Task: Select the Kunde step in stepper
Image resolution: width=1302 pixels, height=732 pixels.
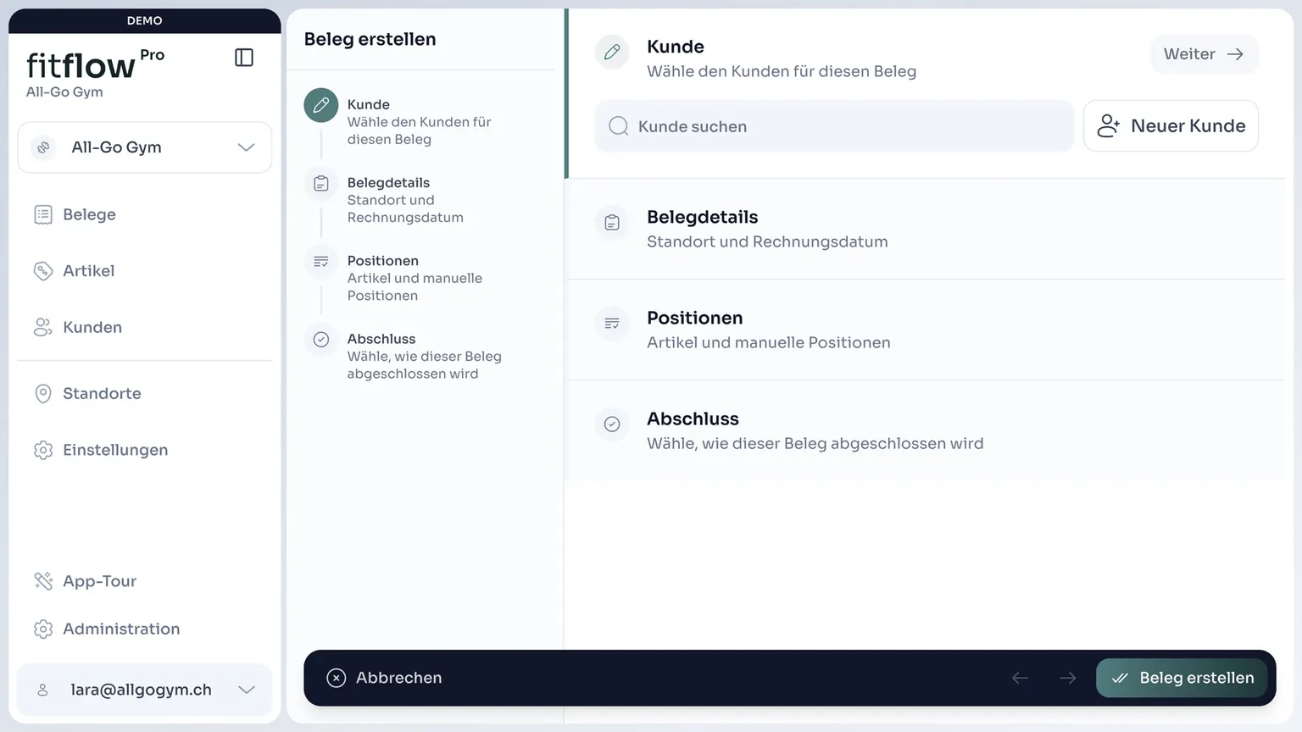Action: point(420,122)
